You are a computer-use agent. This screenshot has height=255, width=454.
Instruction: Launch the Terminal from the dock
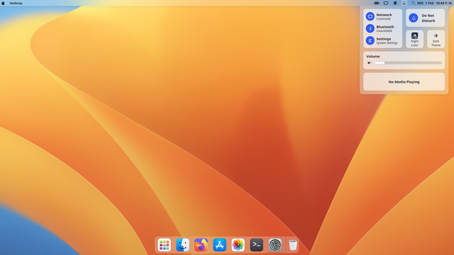[x=256, y=245]
